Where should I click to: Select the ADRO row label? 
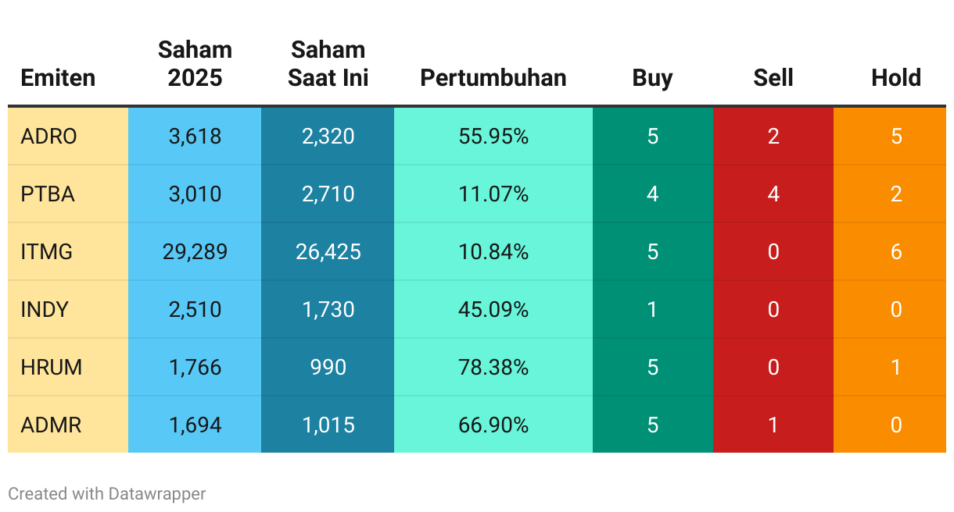pyautogui.click(x=68, y=137)
